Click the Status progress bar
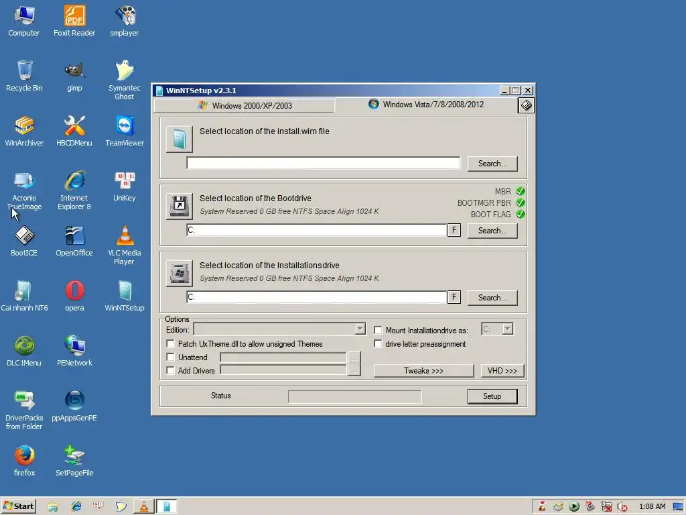 pyautogui.click(x=355, y=397)
